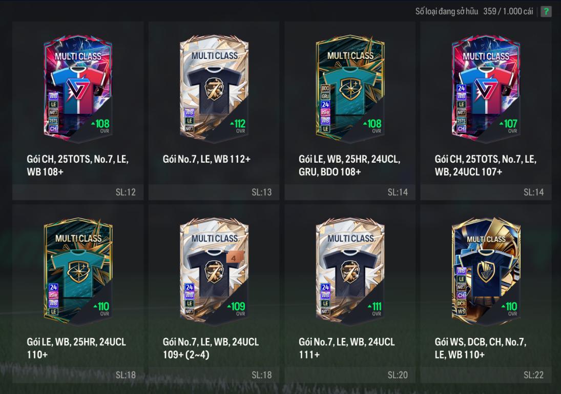Click the green question mark help icon
This screenshot has width=561, height=394.
pyautogui.click(x=546, y=11)
